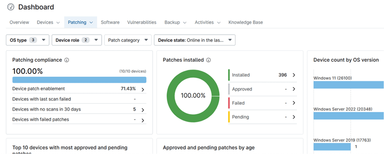This screenshot has width=384, height=154.
Task: Click the Windows Server 2022 (20348) bar
Action: click(x=348, y=116)
